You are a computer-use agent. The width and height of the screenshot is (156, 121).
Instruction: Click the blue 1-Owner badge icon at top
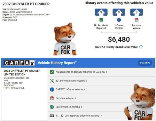point(119,20)
